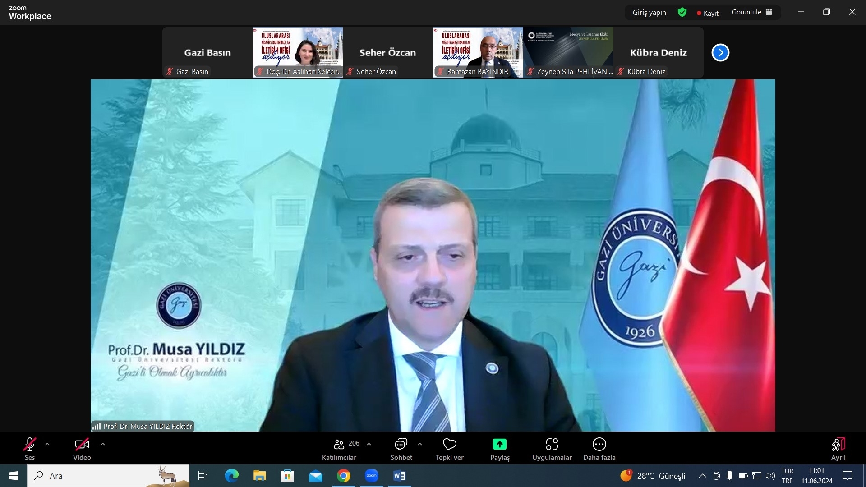Click the green Paylaş share screen button
The image size is (866, 487).
500,449
